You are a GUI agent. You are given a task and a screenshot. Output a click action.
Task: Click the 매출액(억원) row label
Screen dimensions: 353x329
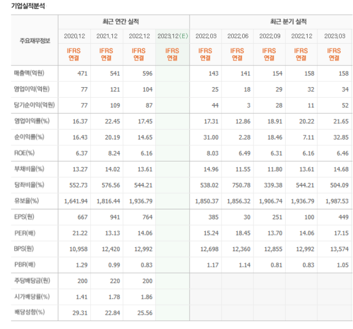click(x=29, y=73)
